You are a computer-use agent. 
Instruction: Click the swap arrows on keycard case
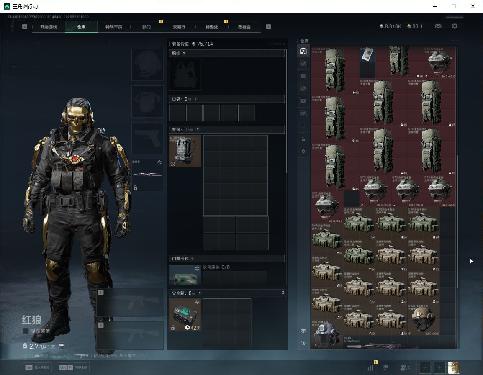click(197, 268)
